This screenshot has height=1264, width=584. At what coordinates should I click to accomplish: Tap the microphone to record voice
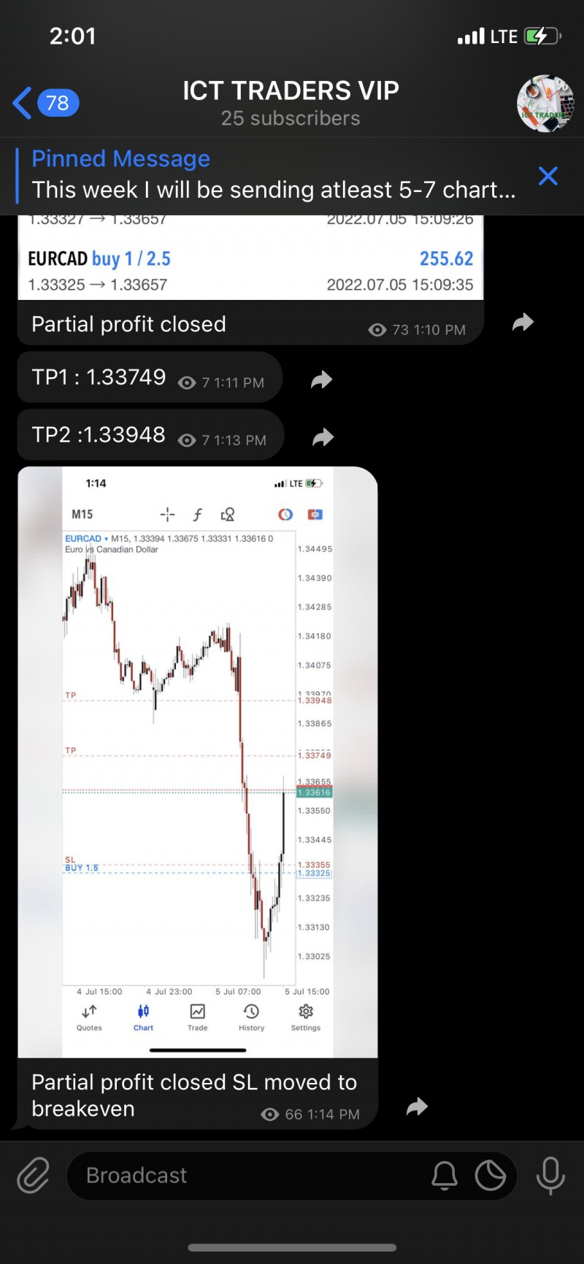click(550, 1176)
